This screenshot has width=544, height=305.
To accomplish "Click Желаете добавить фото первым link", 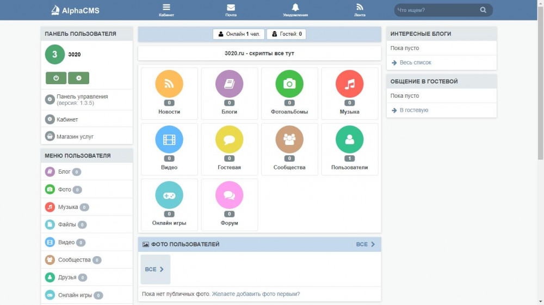I will (x=256, y=294).
